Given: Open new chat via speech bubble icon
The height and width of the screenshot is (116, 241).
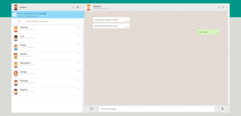Looking at the screenshot, I should tap(77, 7).
